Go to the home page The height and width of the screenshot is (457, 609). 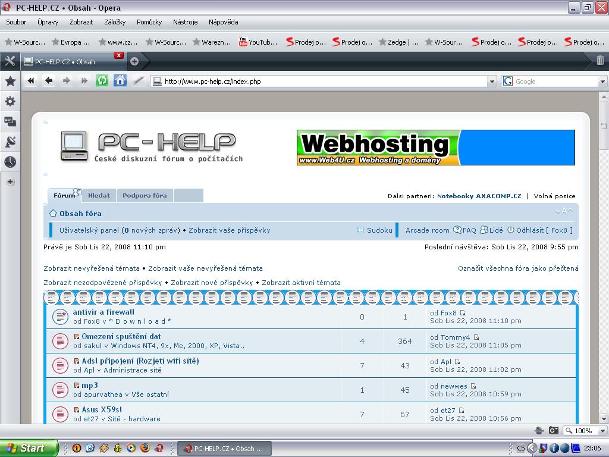120,81
